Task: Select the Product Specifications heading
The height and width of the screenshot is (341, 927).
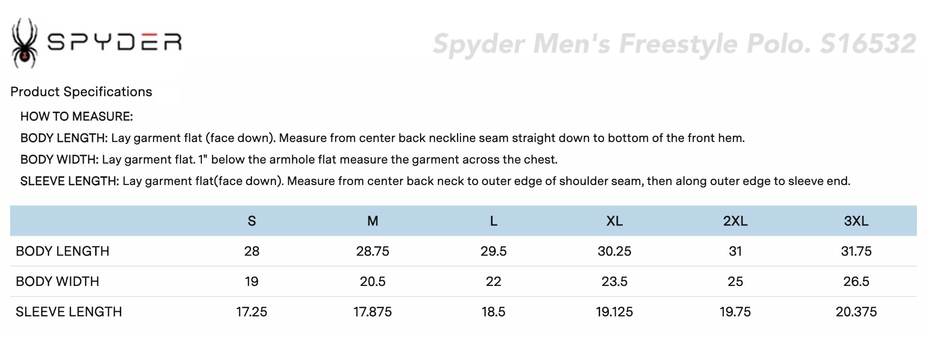Action: tap(81, 92)
